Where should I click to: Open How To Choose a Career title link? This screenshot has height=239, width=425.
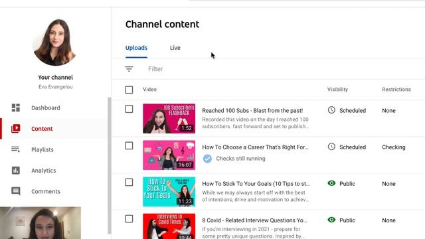(255, 147)
